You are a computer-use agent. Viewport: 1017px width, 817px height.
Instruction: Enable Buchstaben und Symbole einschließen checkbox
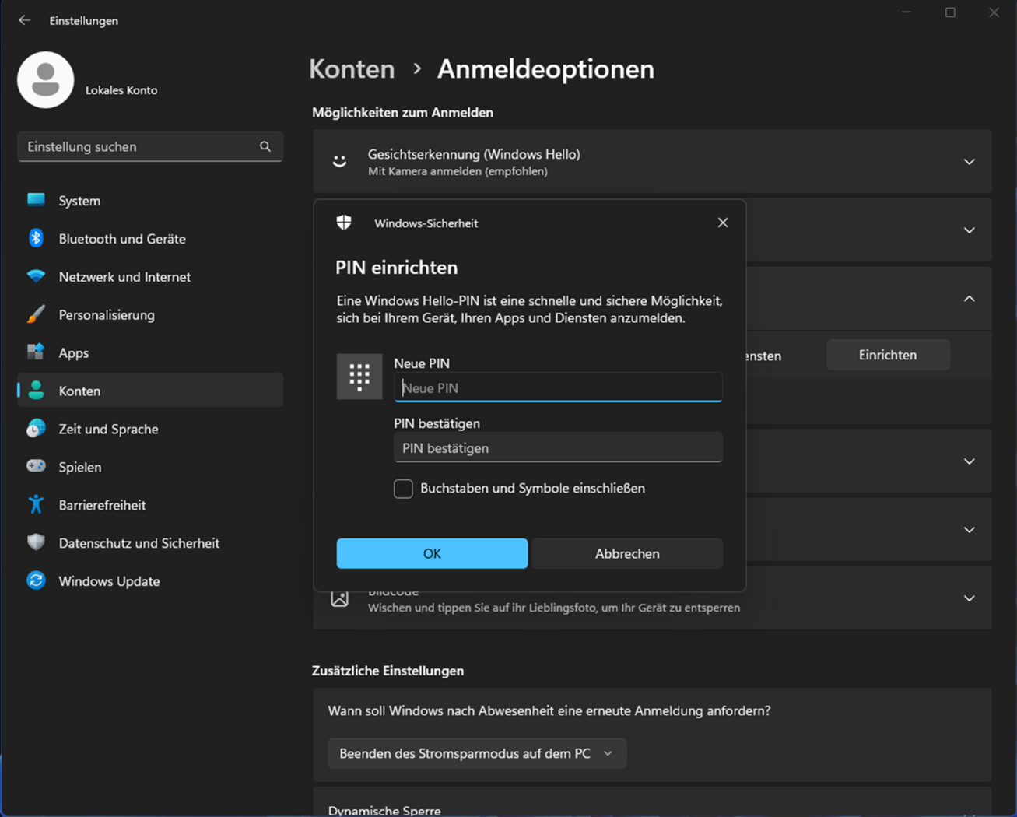coord(403,489)
